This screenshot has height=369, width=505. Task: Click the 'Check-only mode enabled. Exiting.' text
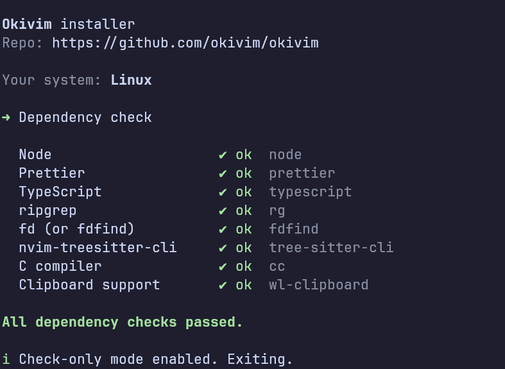point(156,359)
